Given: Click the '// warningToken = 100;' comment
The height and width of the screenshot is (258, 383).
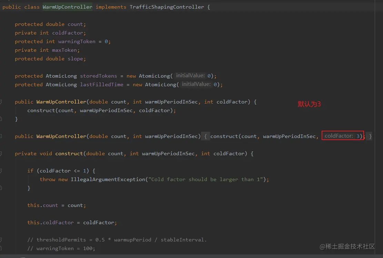Looking at the screenshot, I should (61, 248).
